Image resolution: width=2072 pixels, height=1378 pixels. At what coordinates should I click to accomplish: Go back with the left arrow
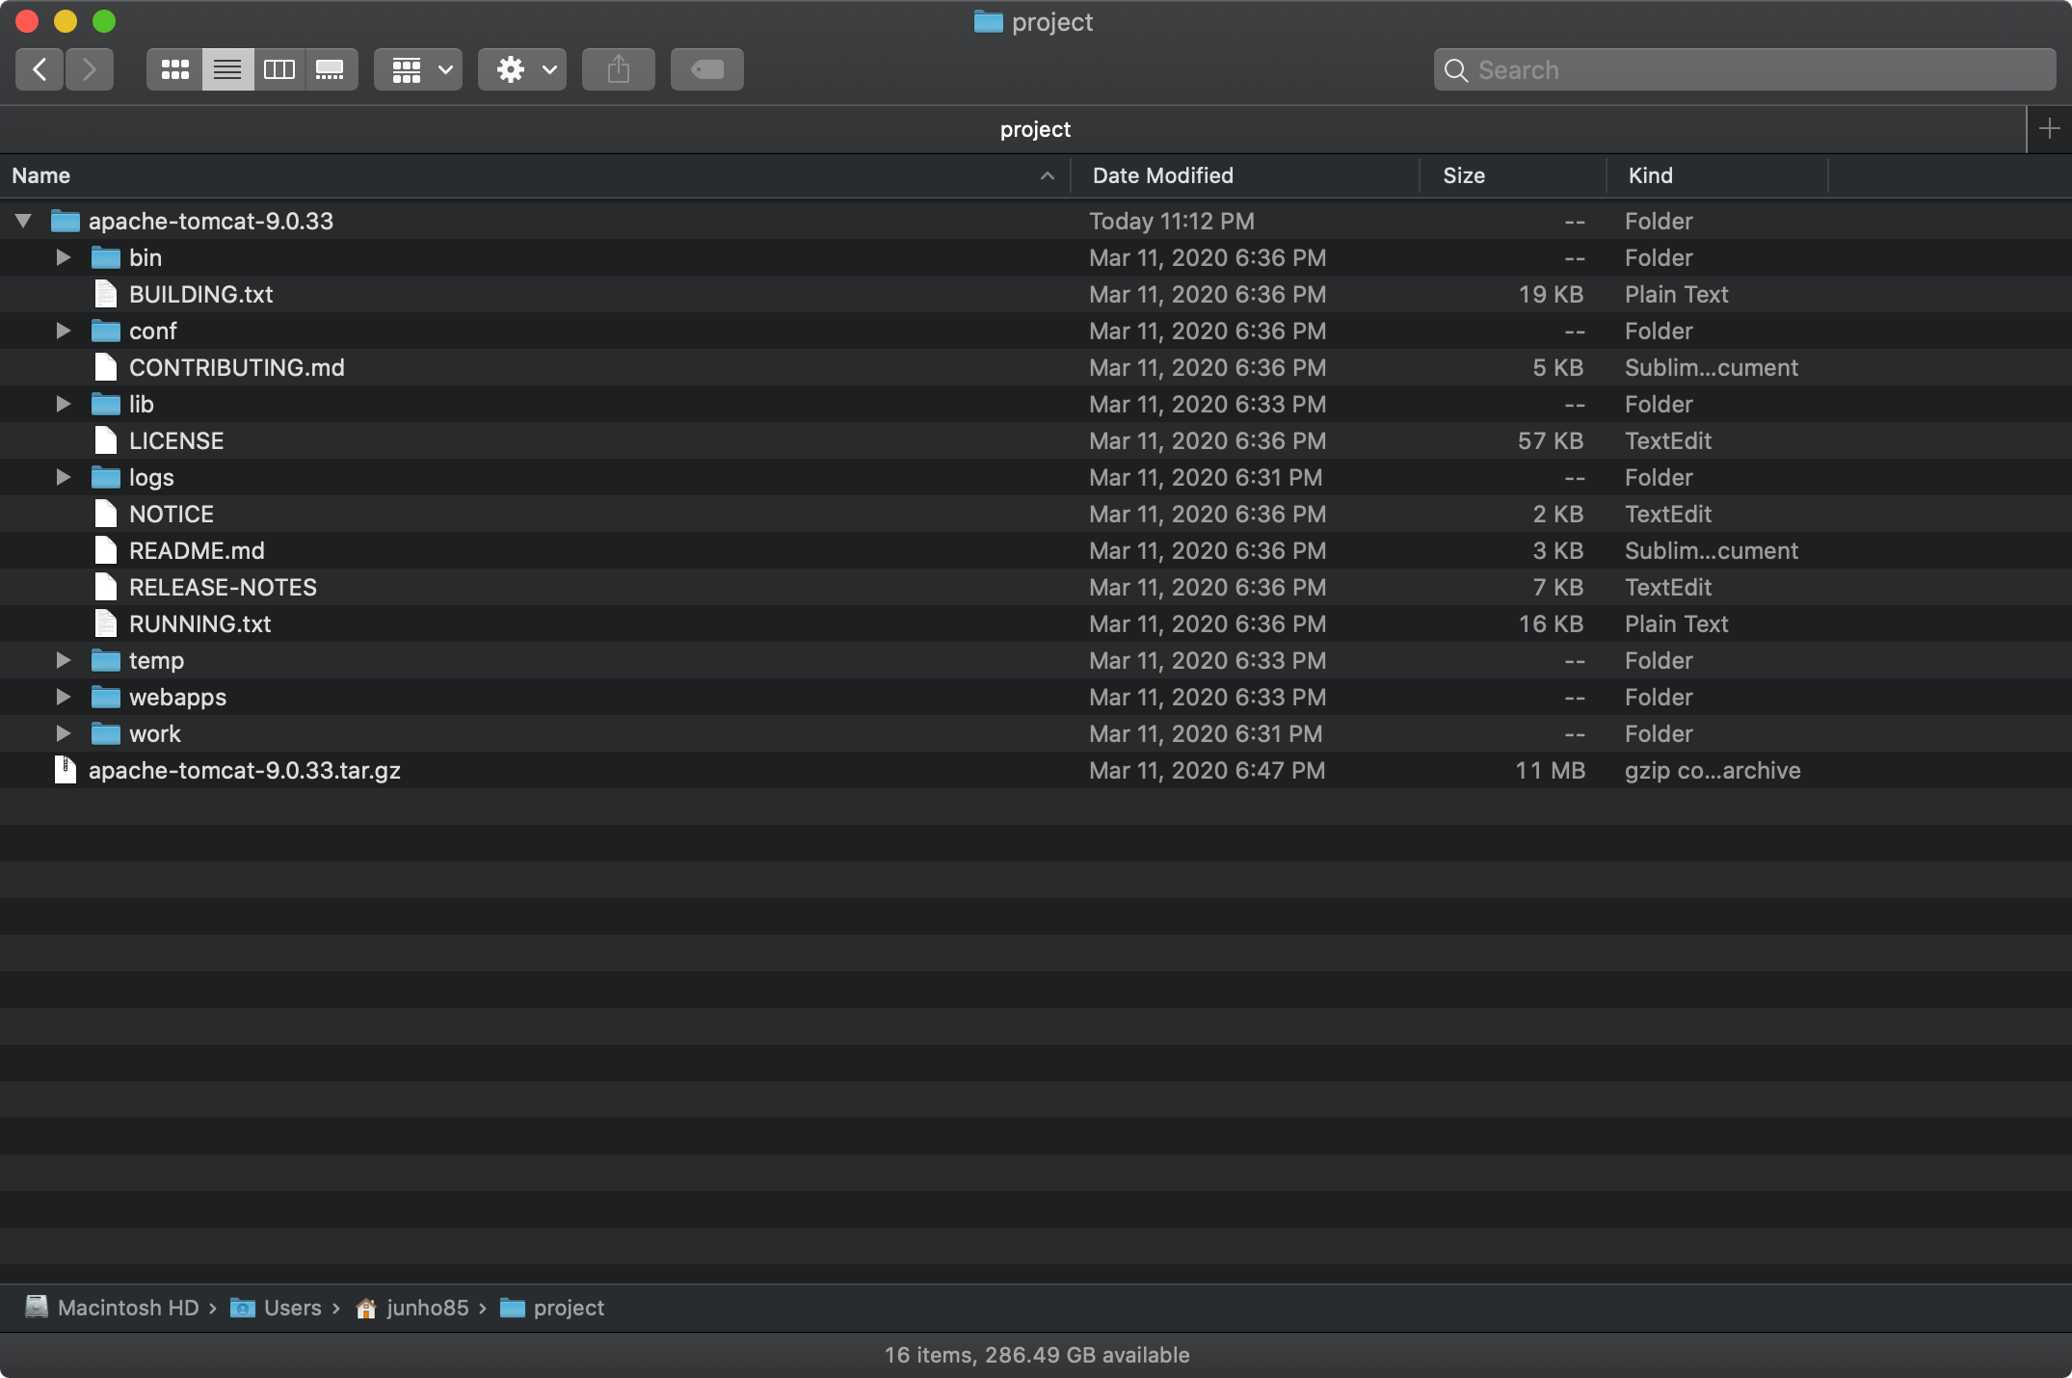coord(40,69)
